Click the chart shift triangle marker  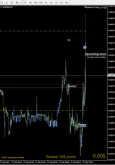coord(86,6)
